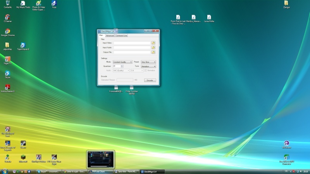
Task: Select the CCleaner desktop shortcut
Action: [x=8, y=19]
